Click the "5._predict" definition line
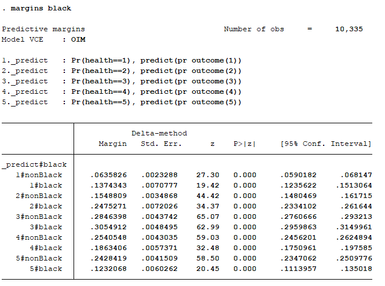Image resolution: width=385 pixels, height=286 pixels. (x=121, y=102)
